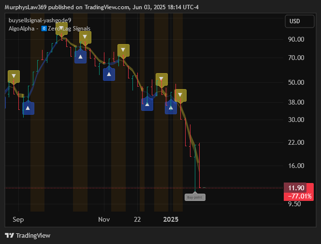321x244 pixels.
Task: Click the 38.00 price axis label
Action: coord(296,102)
